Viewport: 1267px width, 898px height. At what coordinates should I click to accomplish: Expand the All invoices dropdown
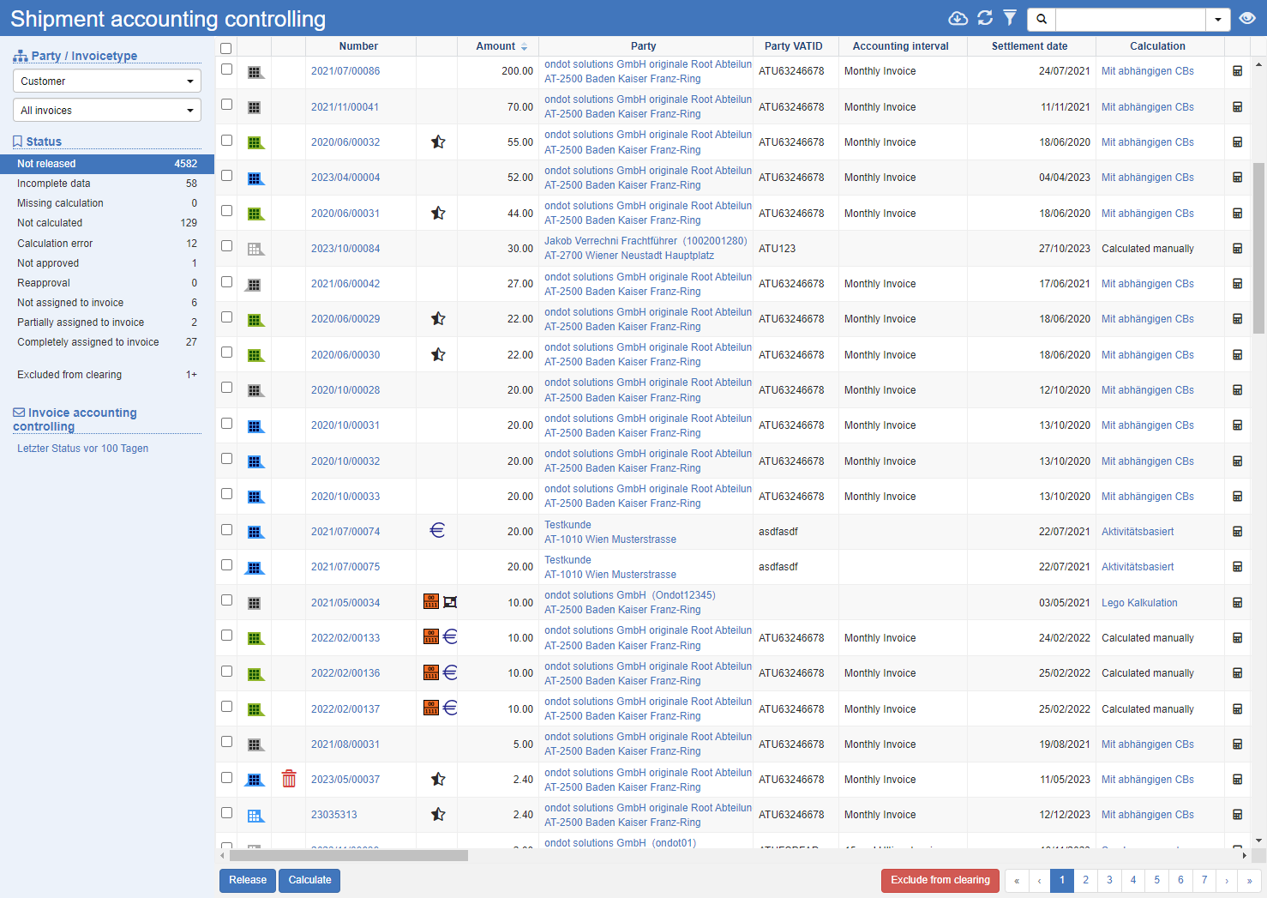(x=107, y=110)
